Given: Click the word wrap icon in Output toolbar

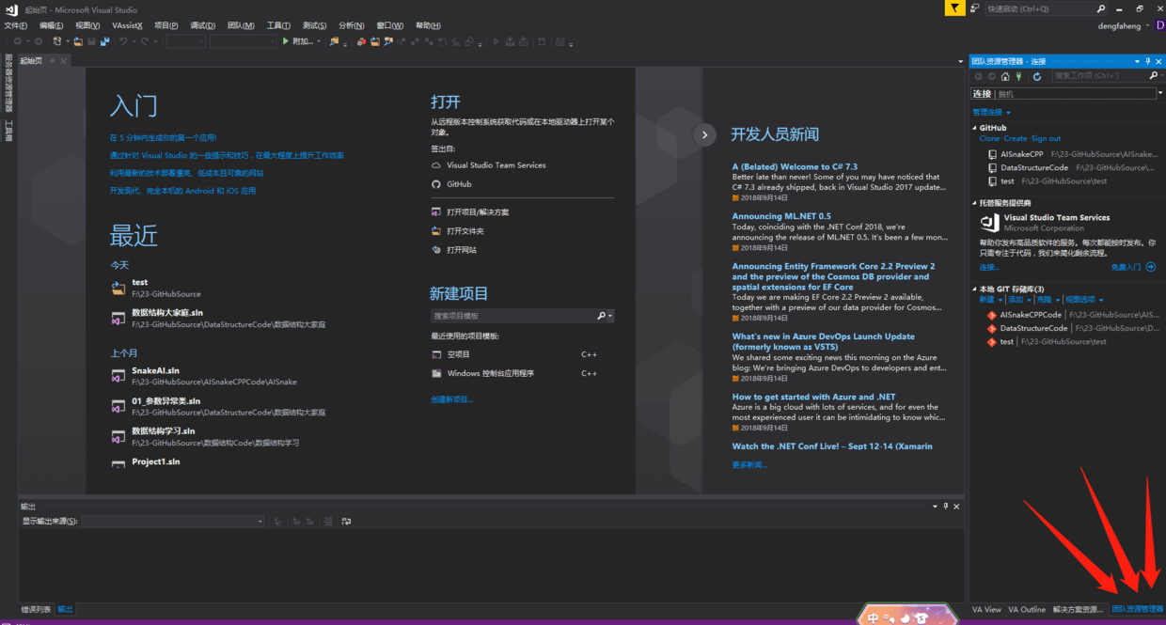Looking at the screenshot, I should [346, 521].
